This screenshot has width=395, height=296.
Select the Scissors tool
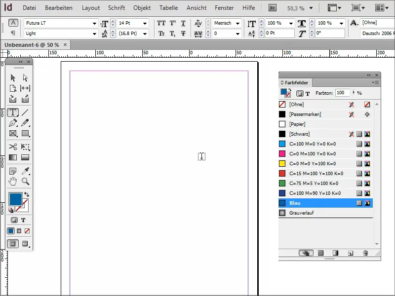(x=13, y=147)
